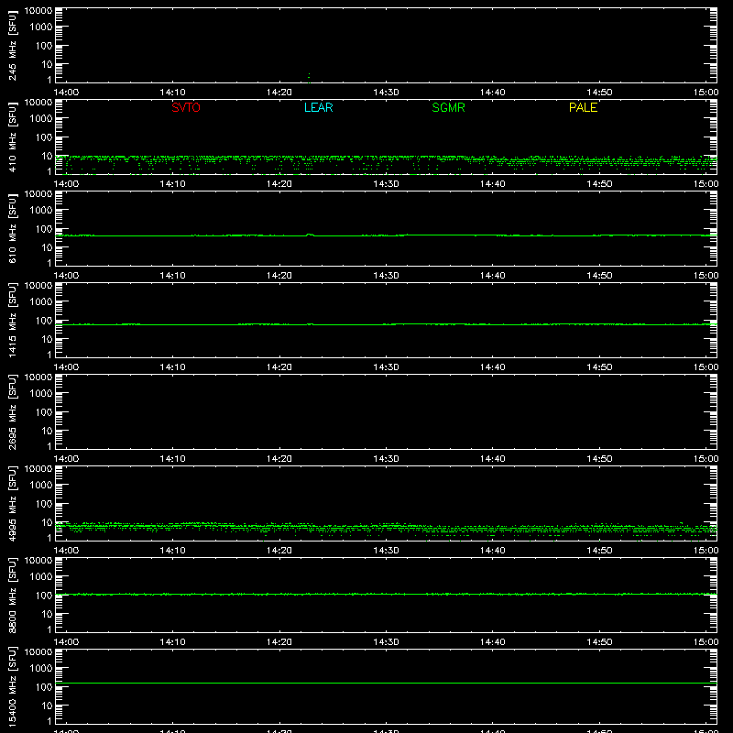The image size is (733, 733).
Task: Click the red SVTO station label
Action: [186, 107]
